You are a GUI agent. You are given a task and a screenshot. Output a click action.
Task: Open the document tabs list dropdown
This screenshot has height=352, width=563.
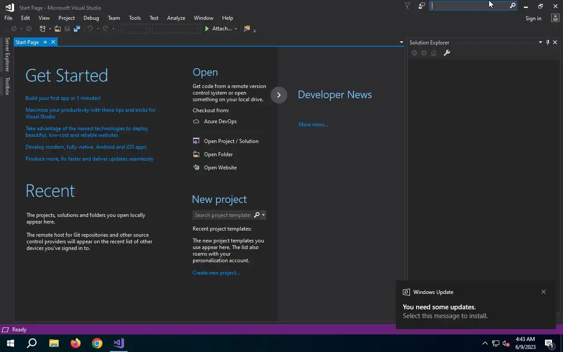point(401,42)
